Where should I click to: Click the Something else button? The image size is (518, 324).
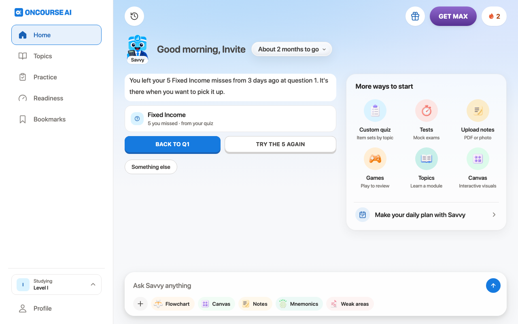[x=151, y=167]
